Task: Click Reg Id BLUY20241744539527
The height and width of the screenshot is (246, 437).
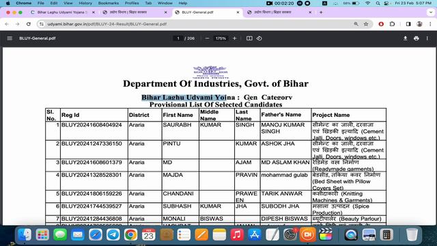Action: (x=91, y=206)
